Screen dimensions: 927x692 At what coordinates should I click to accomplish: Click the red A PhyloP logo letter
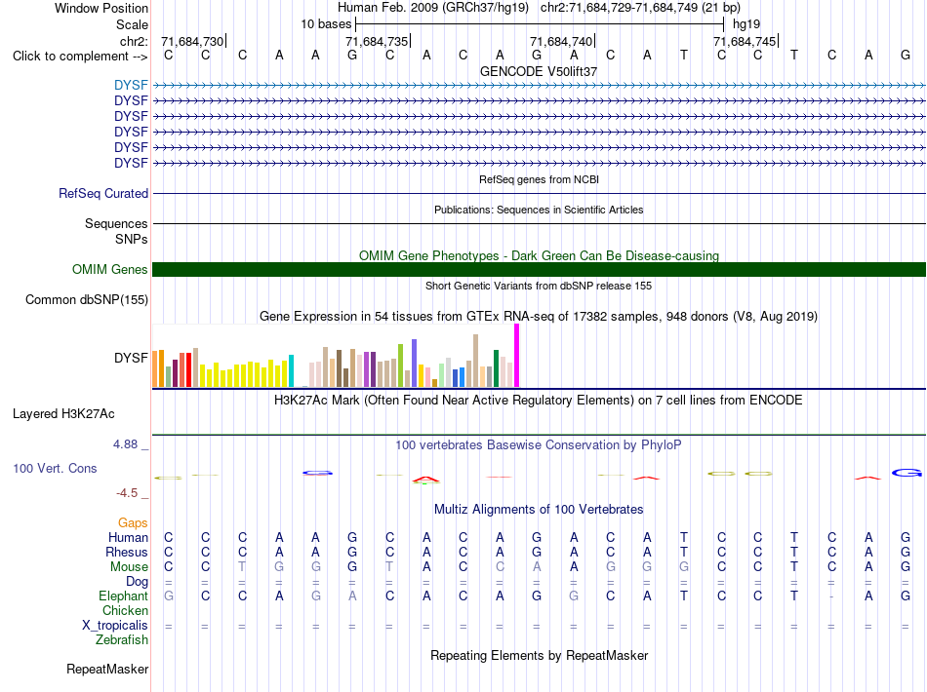[x=426, y=480]
